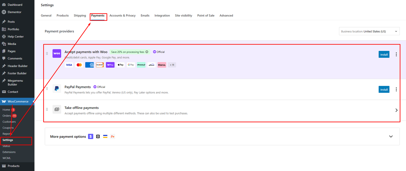
Task: Select the Site visibility tab
Action: coord(183,15)
